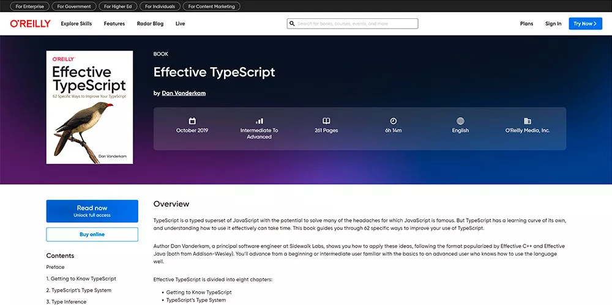Viewport: 612px width, 305px height.
Task: Click the English language label
Action: 461,131
